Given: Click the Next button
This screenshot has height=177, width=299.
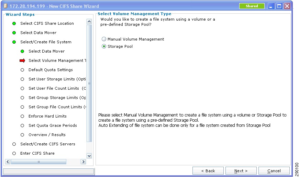Looking at the screenshot, I should click(x=241, y=171).
